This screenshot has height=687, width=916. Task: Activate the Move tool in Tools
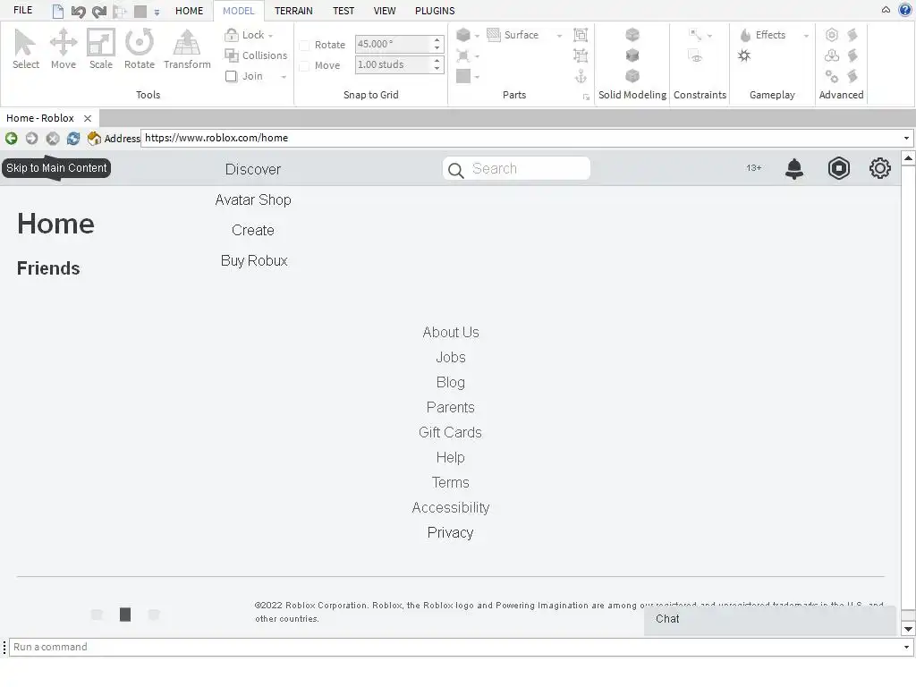click(x=64, y=49)
